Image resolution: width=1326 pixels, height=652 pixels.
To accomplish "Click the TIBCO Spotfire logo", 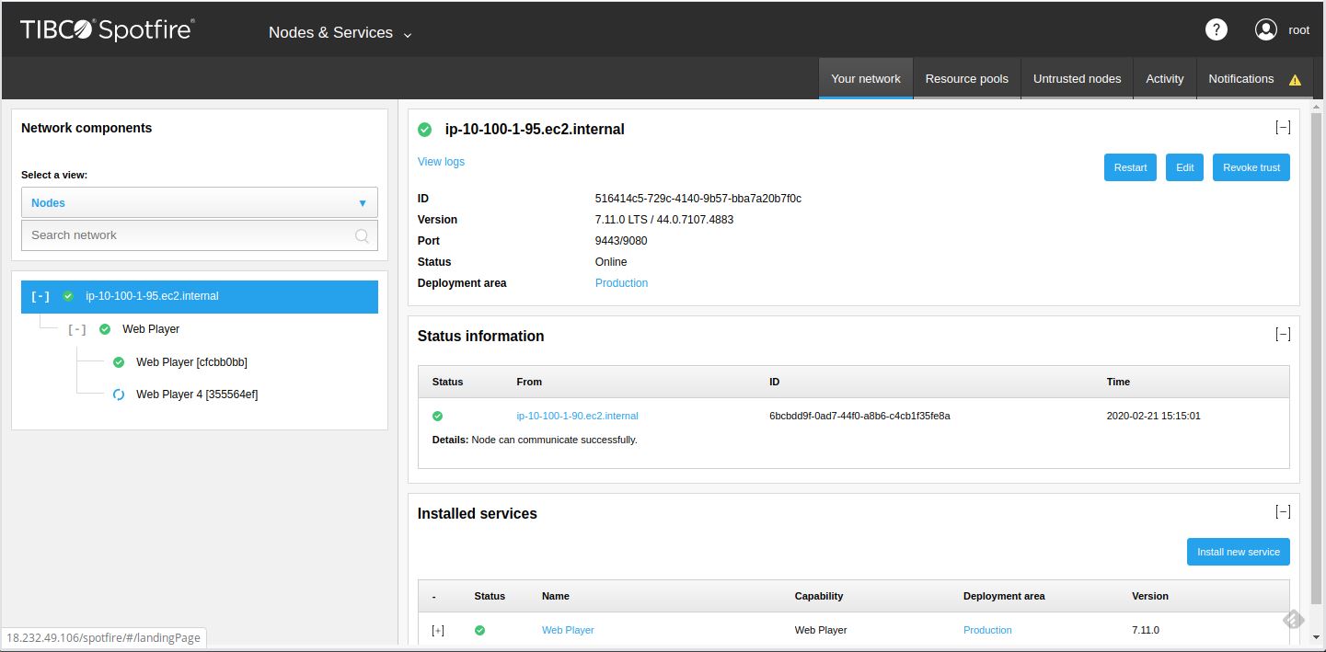I will click(x=107, y=29).
